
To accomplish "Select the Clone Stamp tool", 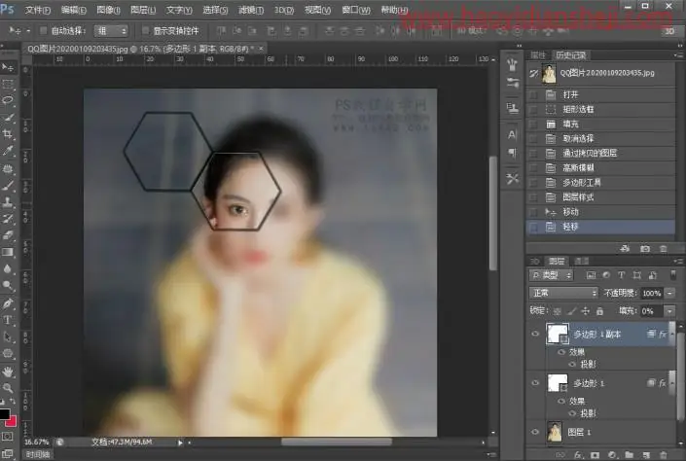I will [x=8, y=202].
